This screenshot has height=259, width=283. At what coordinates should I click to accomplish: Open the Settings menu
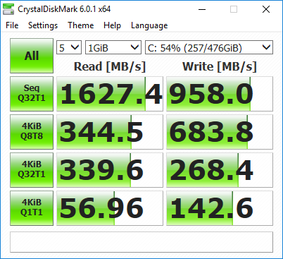(43, 25)
